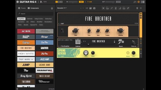Click the Fire Breather Gain knob
Screen dimensions: 161x90
[75, 30]
